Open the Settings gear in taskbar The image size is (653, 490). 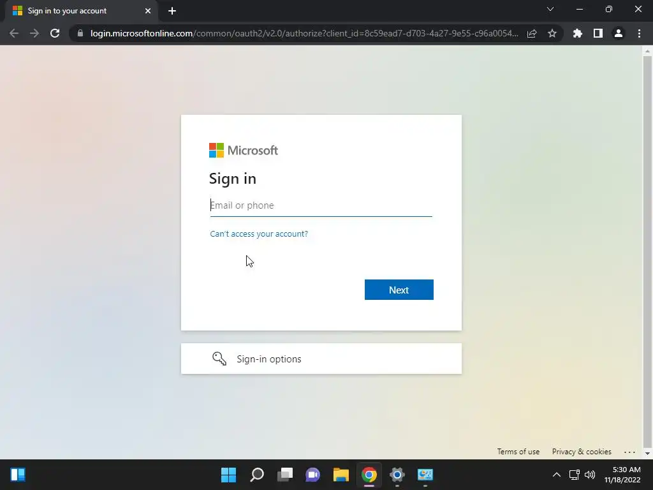pos(397,475)
